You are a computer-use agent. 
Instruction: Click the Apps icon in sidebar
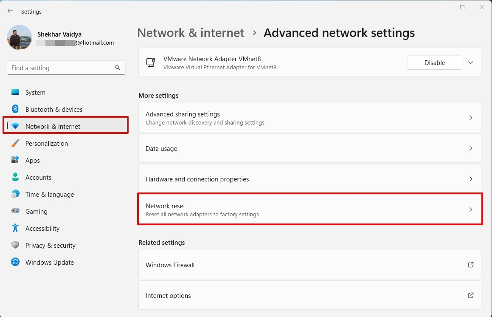15,160
